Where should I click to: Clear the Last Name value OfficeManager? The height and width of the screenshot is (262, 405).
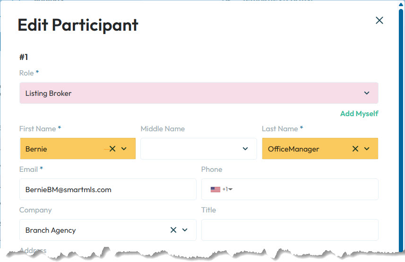355,149
